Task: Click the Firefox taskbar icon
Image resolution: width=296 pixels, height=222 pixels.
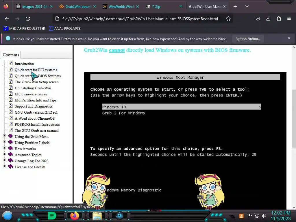Action: pos(75,216)
